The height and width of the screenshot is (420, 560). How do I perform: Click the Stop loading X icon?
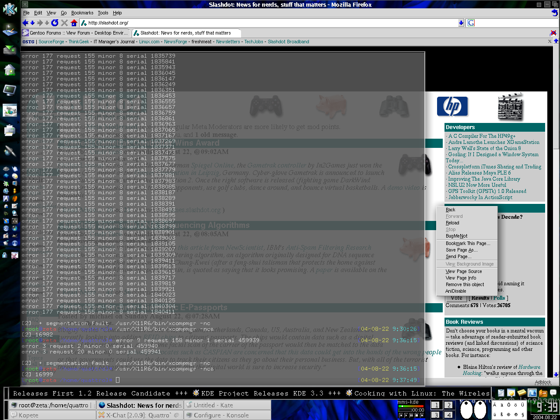click(64, 23)
